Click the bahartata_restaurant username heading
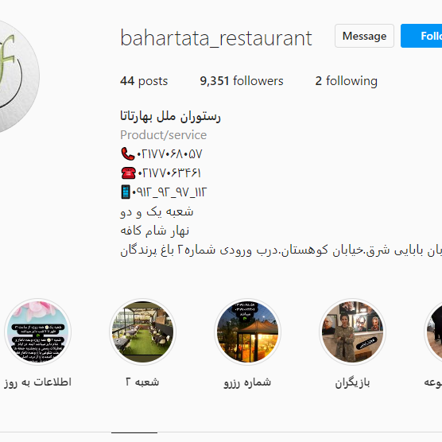This screenshot has width=442, height=442. point(216,38)
